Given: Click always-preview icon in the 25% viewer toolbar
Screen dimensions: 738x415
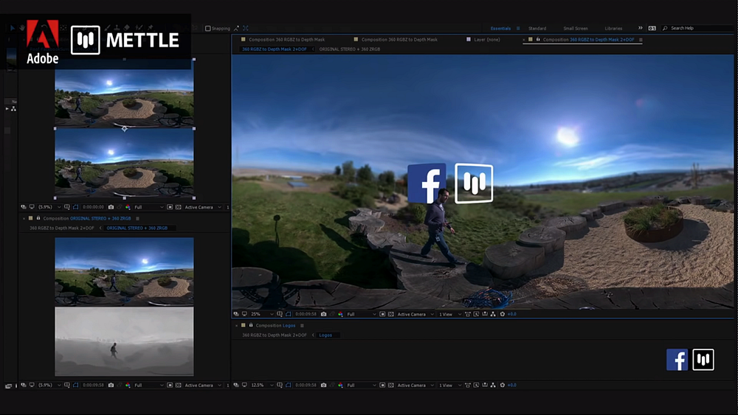Looking at the screenshot, I should tap(236, 314).
